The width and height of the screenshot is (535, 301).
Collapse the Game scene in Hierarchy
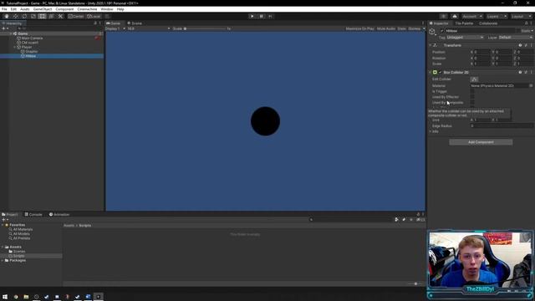11,33
